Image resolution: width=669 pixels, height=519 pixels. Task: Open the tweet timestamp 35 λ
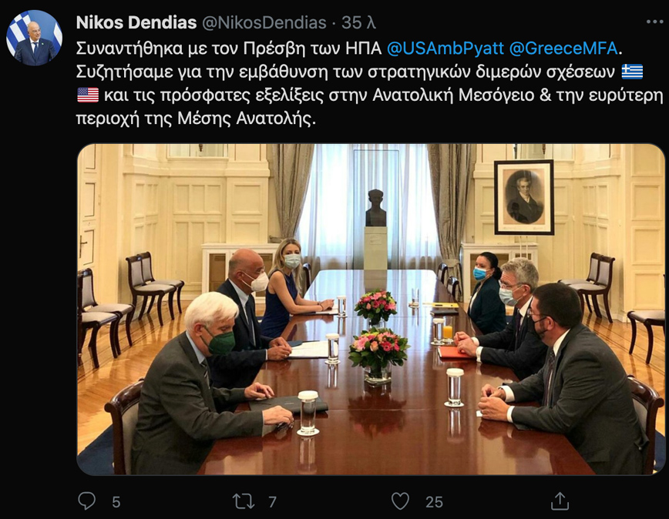point(358,22)
